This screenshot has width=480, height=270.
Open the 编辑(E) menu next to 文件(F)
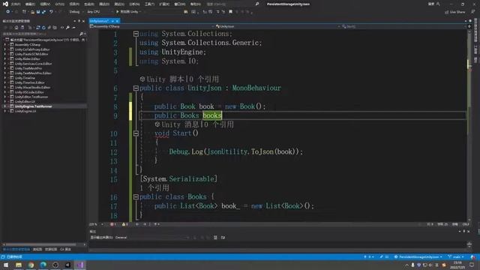click(30, 4)
